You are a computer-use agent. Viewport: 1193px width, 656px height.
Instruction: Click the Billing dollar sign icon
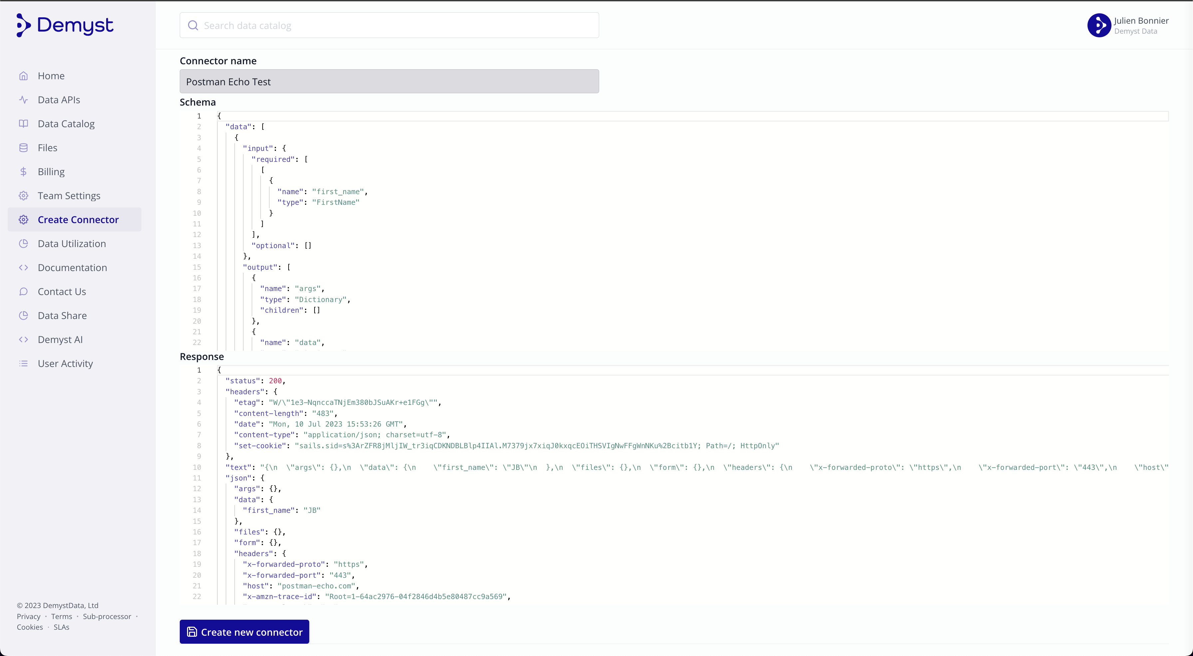click(24, 172)
